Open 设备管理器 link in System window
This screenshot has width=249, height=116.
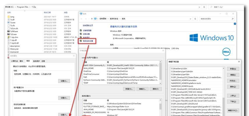pyautogui.click(x=87, y=30)
